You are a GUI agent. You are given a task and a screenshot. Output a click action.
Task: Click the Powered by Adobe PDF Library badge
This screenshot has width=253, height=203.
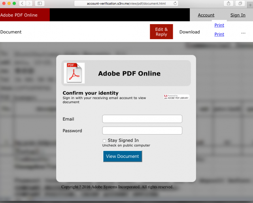pyautogui.click(x=176, y=97)
